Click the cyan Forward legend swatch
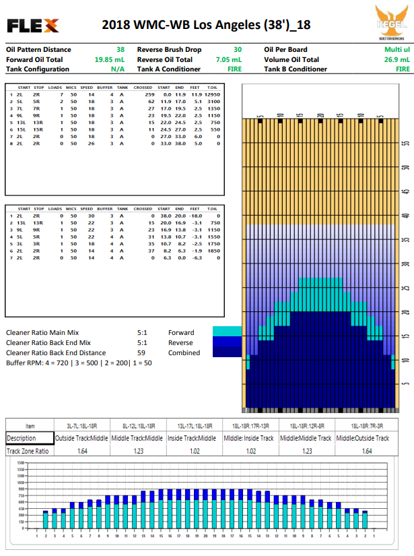Viewport: 414px width, 556px height. click(227, 331)
